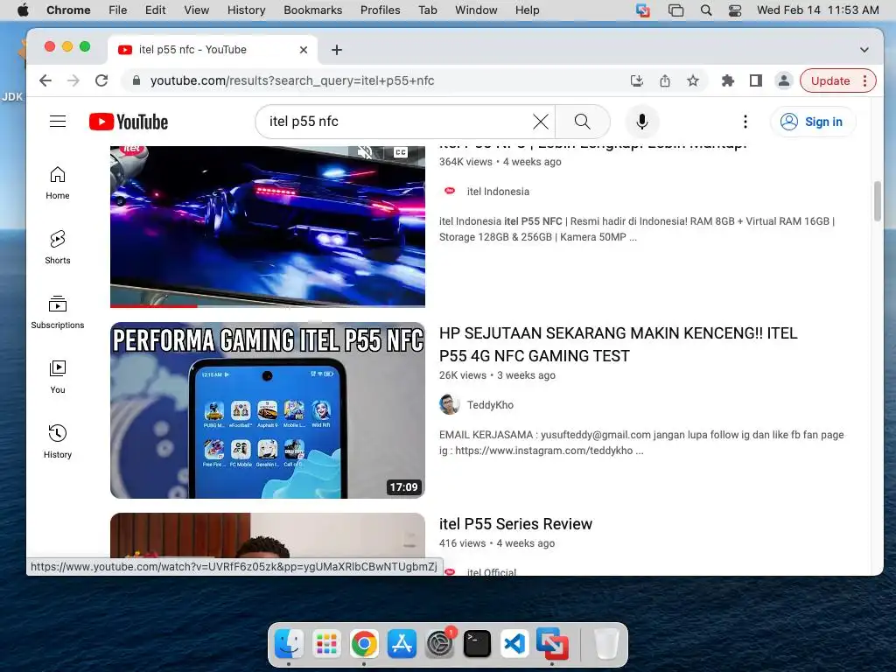Open the Bookmarks menu
Screen dimensions: 896x672
[312, 10]
